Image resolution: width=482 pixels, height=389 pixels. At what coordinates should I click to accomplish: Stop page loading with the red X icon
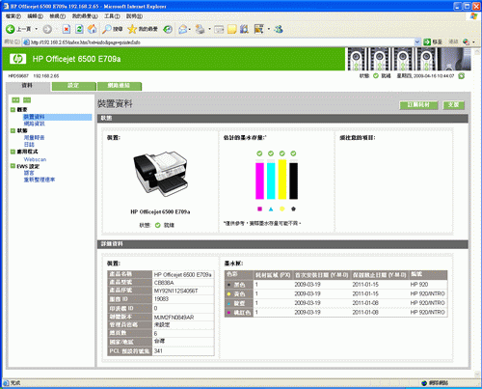point(67,29)
